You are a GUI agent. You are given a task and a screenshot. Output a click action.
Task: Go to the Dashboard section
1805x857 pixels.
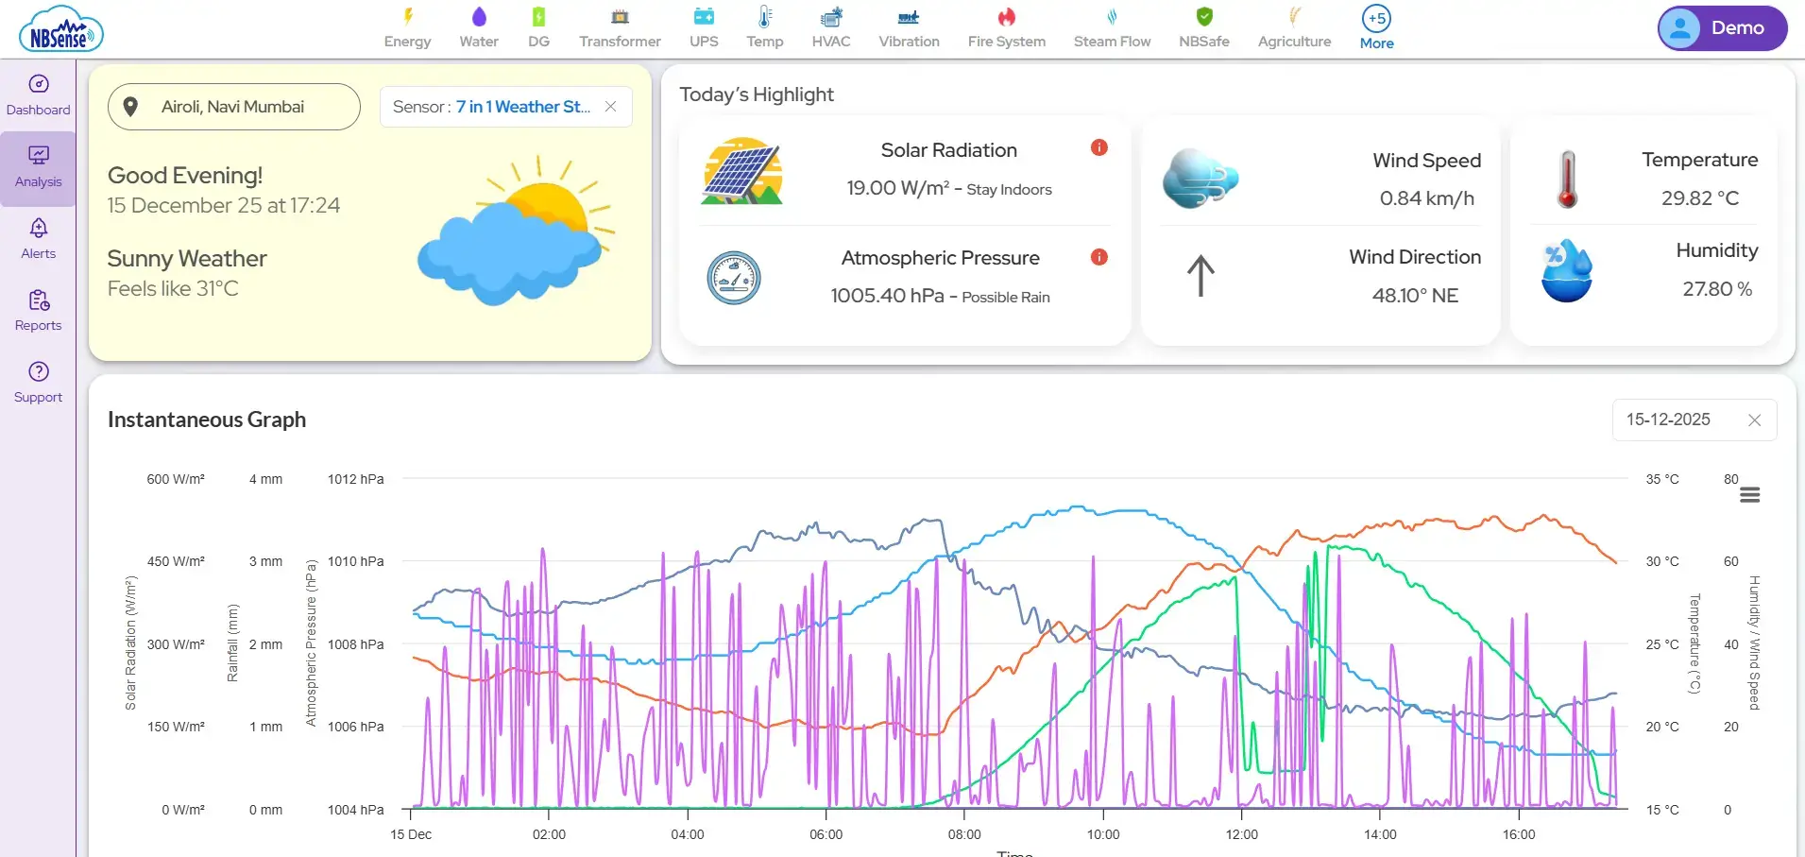38,95
